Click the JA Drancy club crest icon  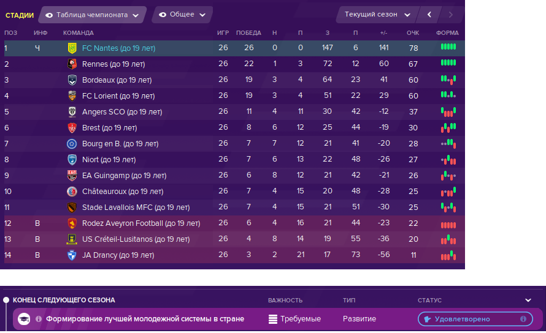click(72, 255)
